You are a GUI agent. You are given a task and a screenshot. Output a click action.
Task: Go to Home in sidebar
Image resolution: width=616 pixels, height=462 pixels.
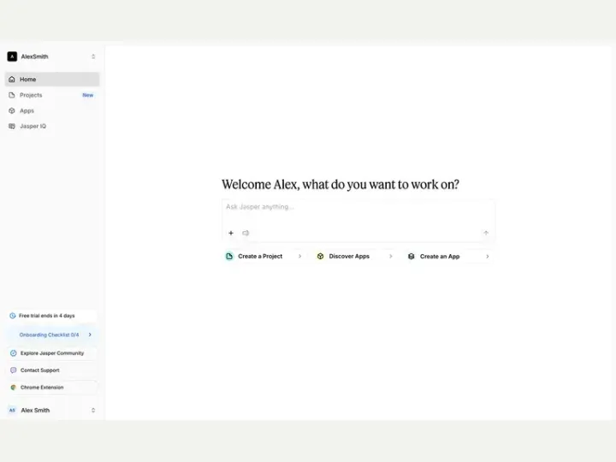[52, 80]
